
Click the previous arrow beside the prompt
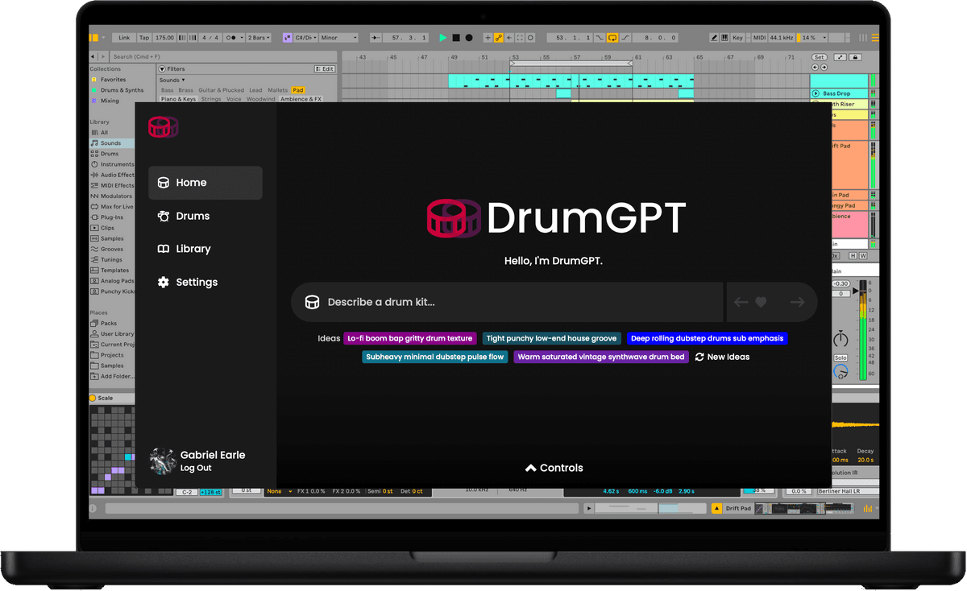[x=741, y=302]
